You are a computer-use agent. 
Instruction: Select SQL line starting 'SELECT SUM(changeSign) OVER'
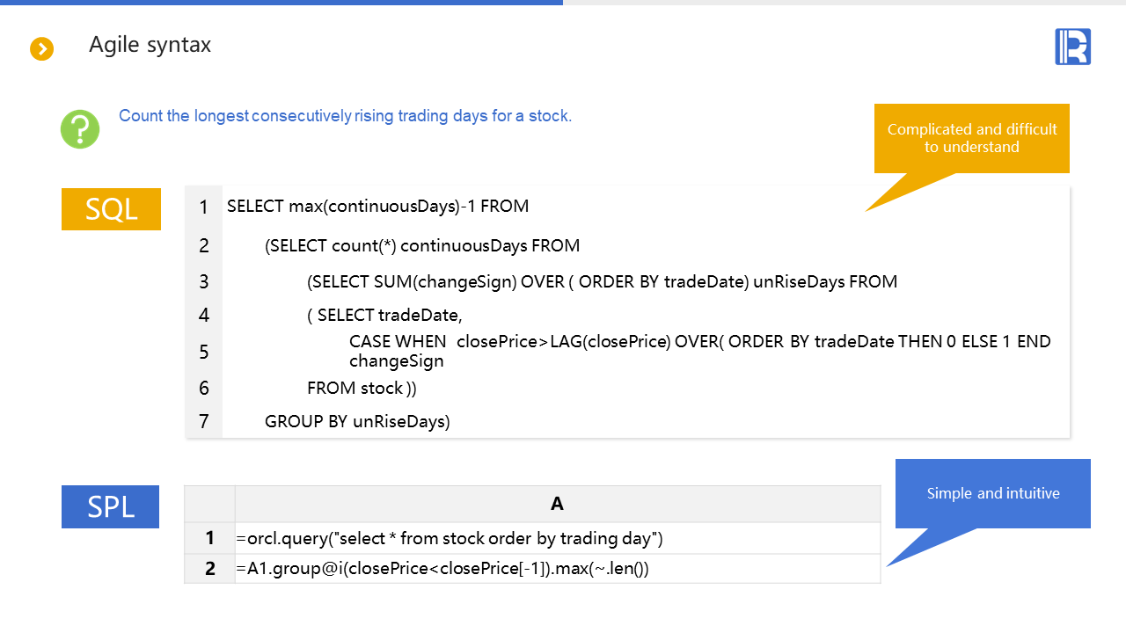point(603,282)
